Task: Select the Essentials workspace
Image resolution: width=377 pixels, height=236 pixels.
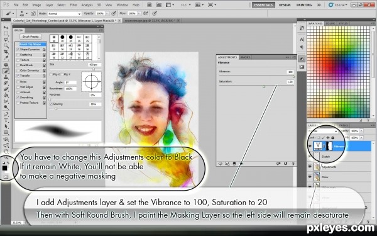Action: pyautogui.click(x=263, y=5)
